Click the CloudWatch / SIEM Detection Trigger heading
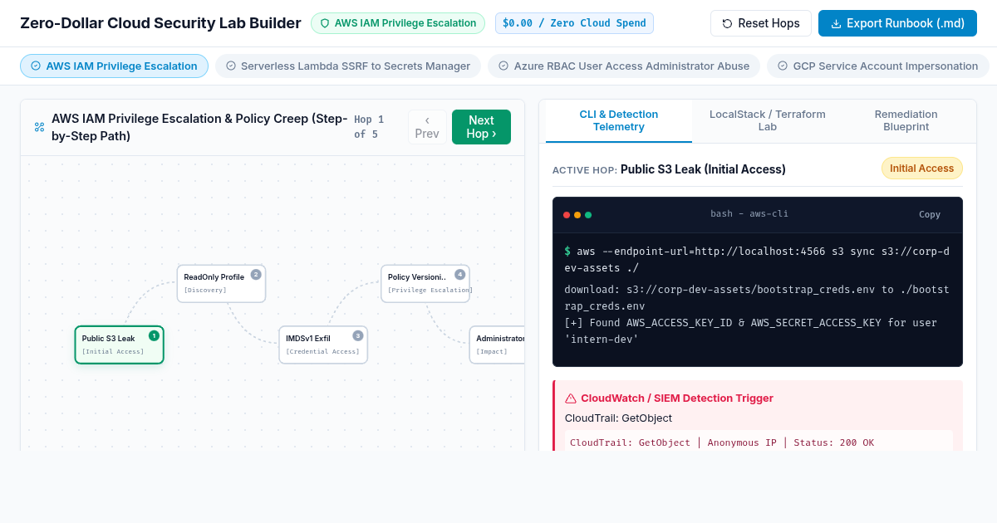 coord(677,398)
